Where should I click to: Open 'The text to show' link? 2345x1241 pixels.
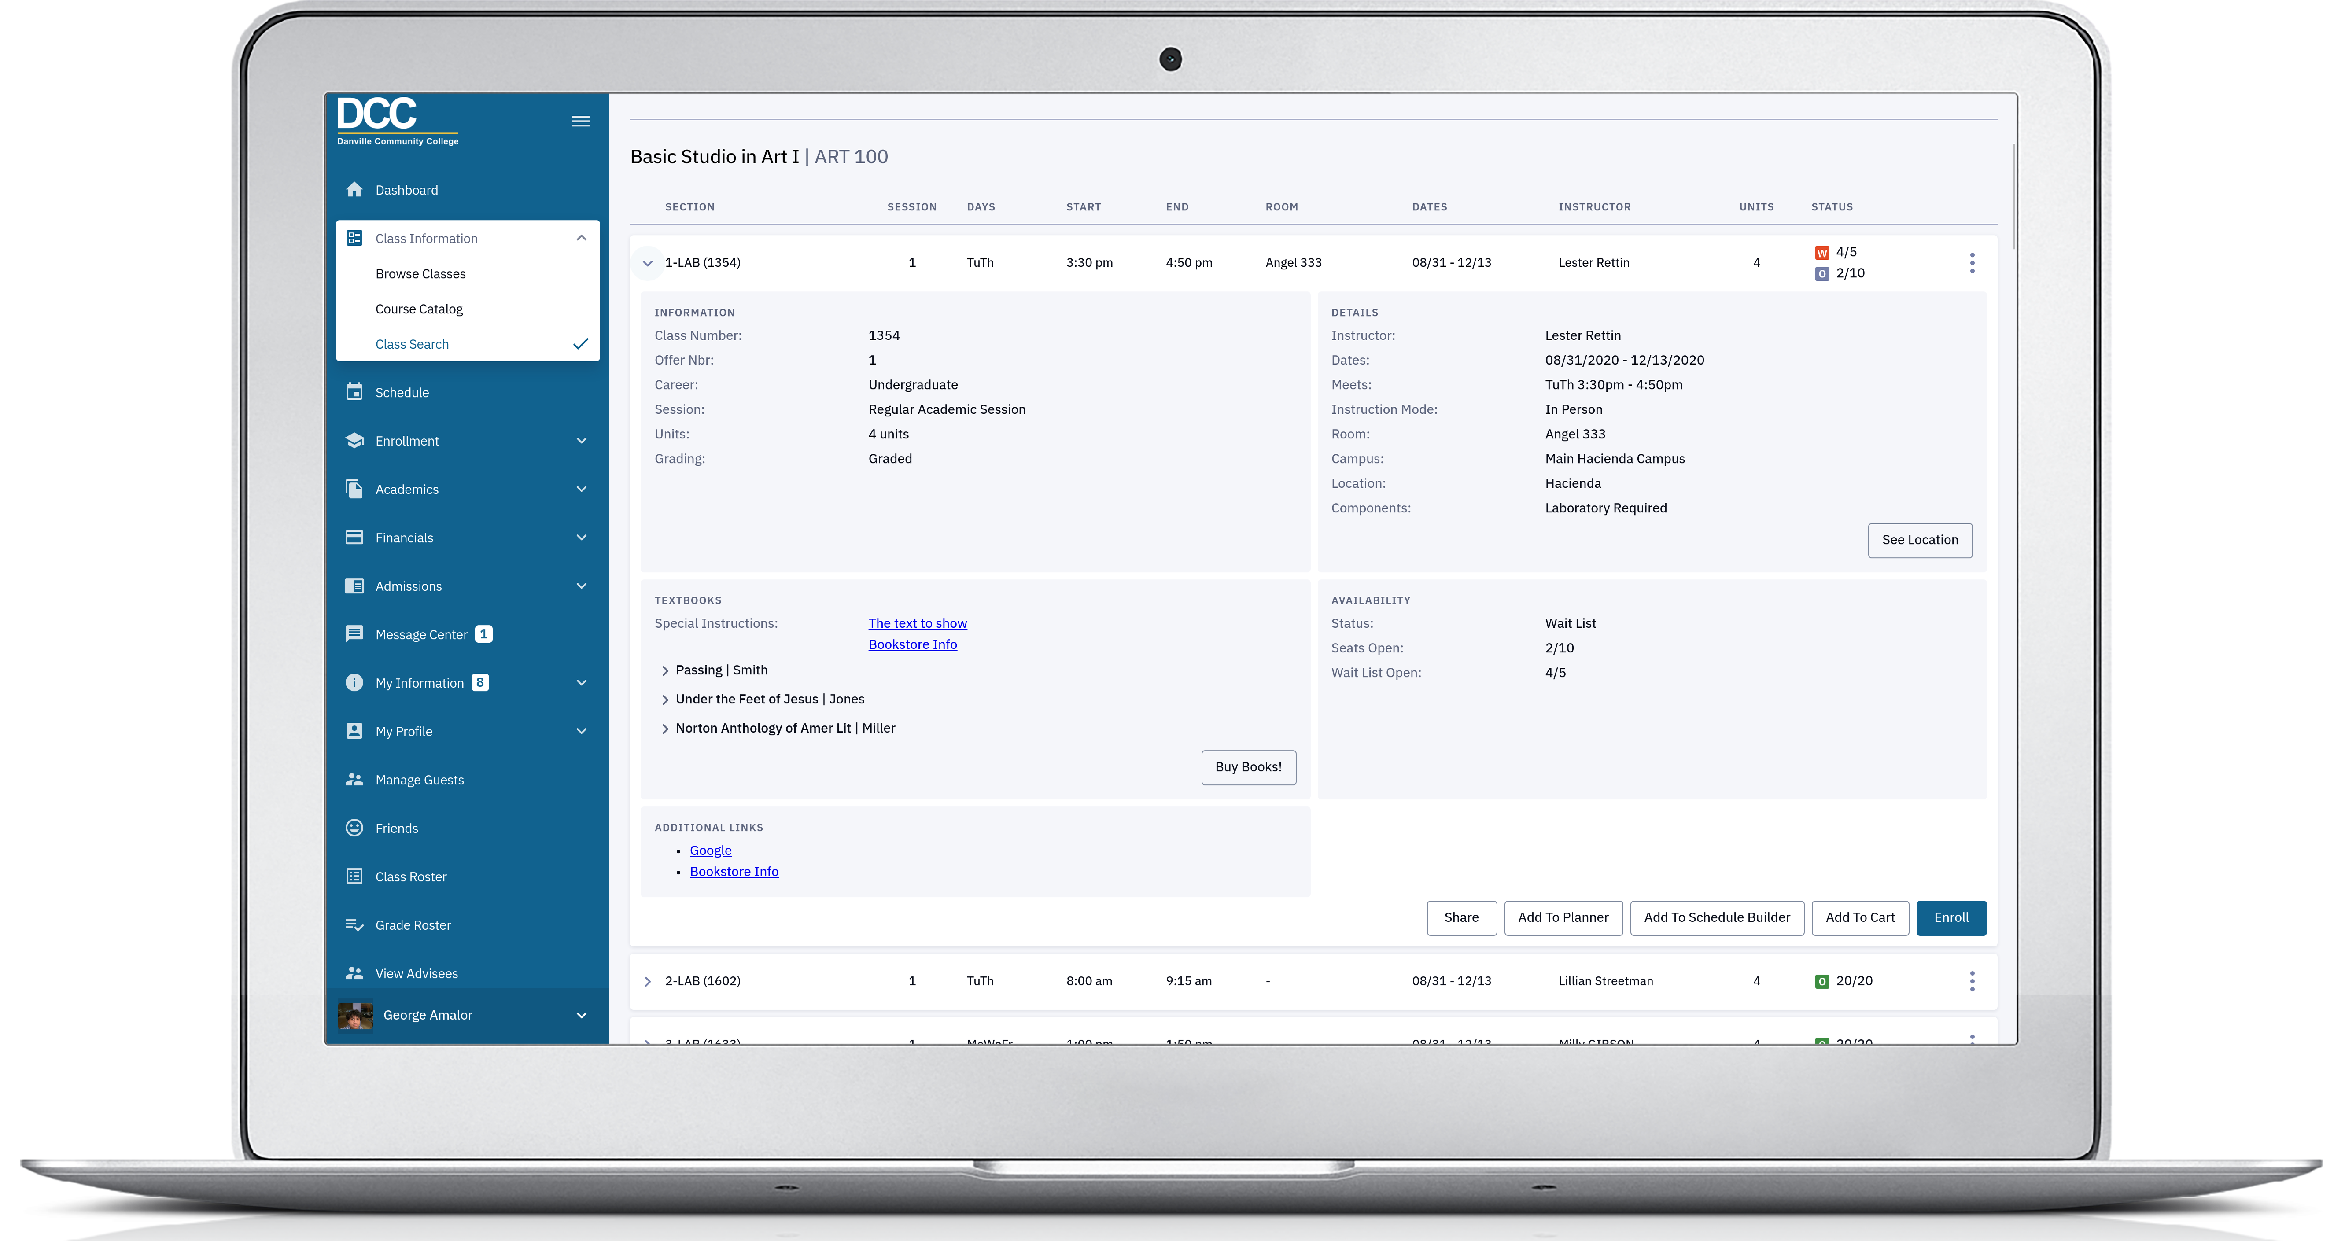tap(918, 623)
